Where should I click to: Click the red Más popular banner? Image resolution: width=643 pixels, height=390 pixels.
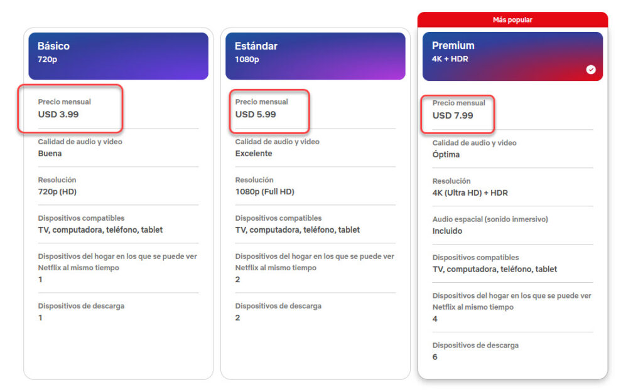point(512,20)
